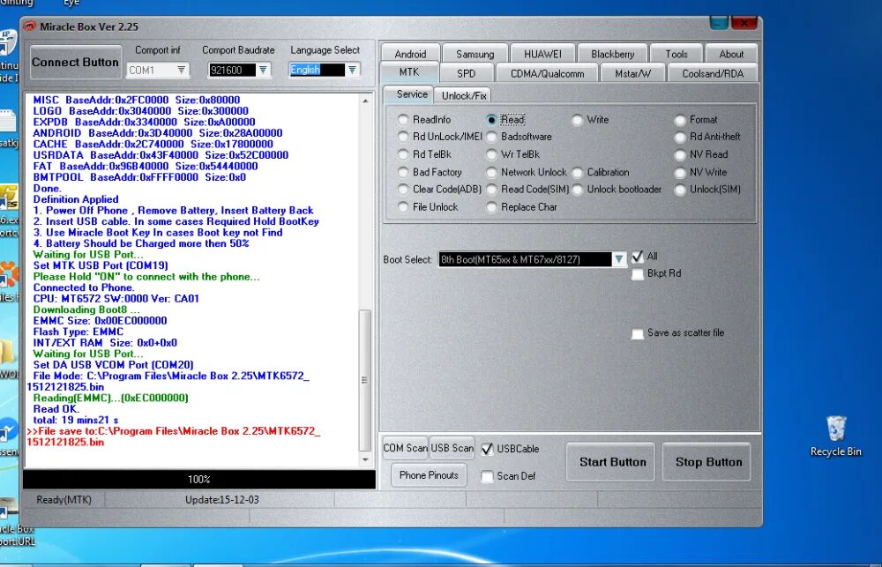Click the 'Update:15-12-03' status bar entry
The height and width of the screenshot is (567, 882).
[x=221, y=499]
